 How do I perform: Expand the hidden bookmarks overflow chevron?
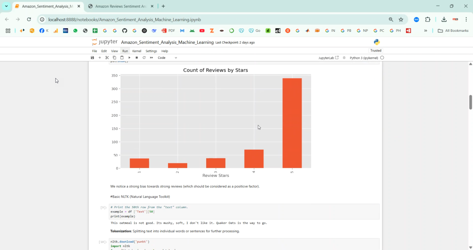425,31
